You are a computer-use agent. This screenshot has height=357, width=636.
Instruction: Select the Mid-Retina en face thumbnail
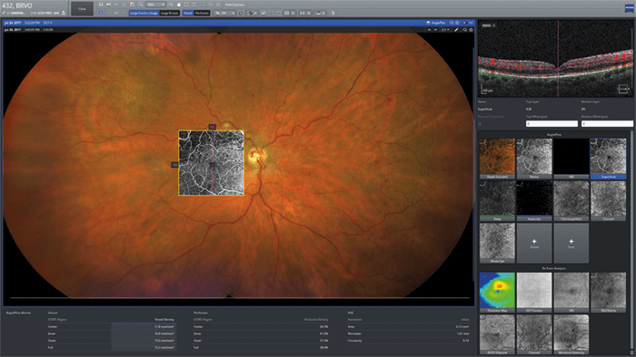tap(608, 293)
